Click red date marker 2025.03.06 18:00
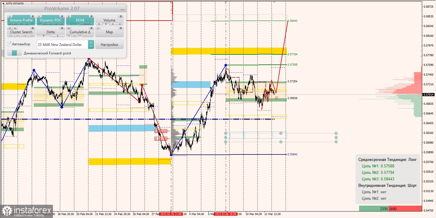 coord(226,214)
